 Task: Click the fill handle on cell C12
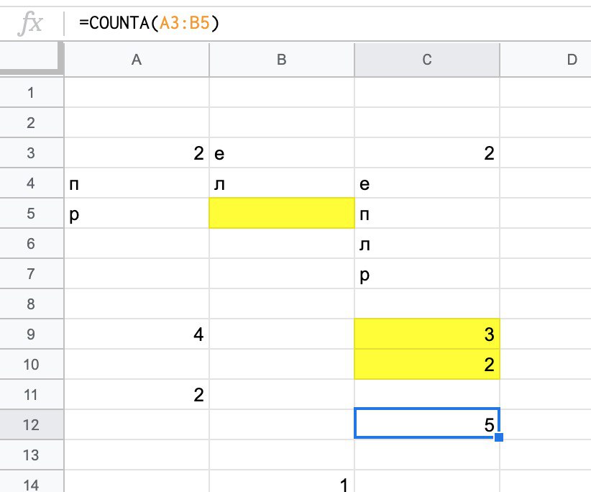coord(499,437)
